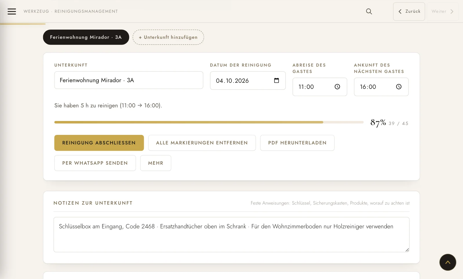Click the Werkzeug · Reinigungsmanagement breadcrumb text
Image resolution: width=463 pixels, height=279 pixels.
click(x=71, y=11)
